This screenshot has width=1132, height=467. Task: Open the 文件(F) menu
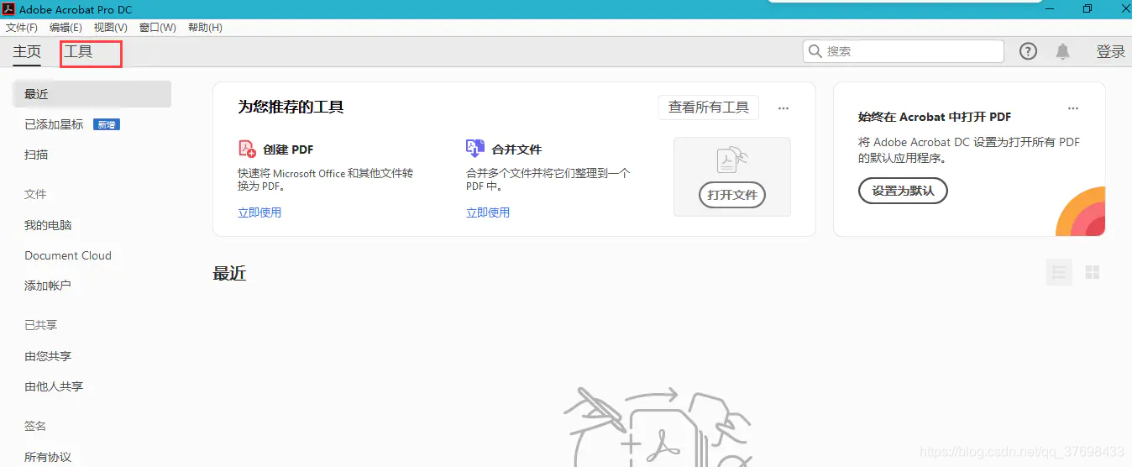(22, 28)
